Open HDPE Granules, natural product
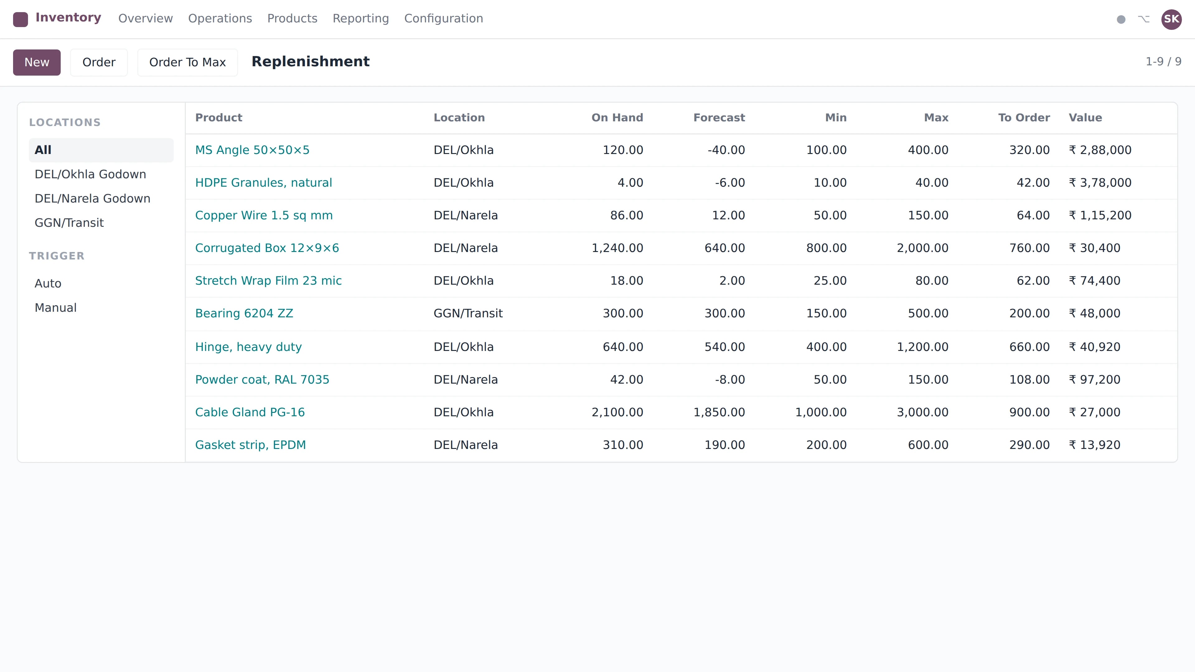 coord(264,183)
